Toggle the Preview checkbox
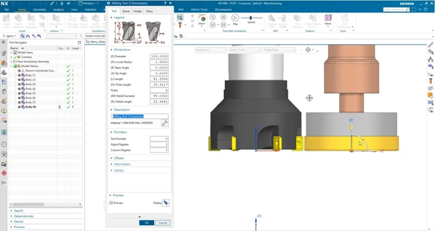This screenshot has width=435, height=231. click(111, 203)
